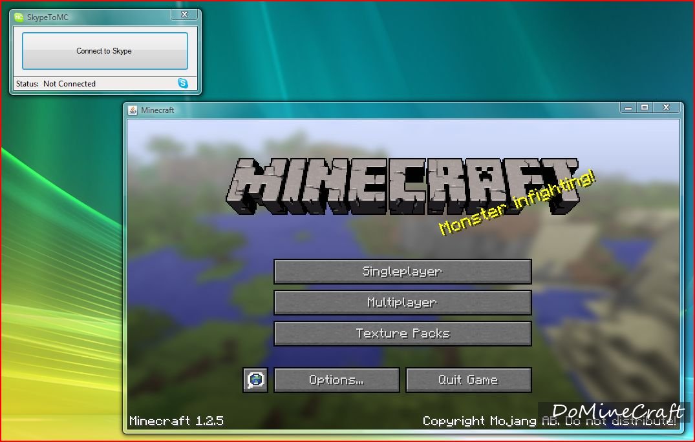Click the Connect to Skype button
The height and width of the screenshot is (442, 695).
click(105, 51)
